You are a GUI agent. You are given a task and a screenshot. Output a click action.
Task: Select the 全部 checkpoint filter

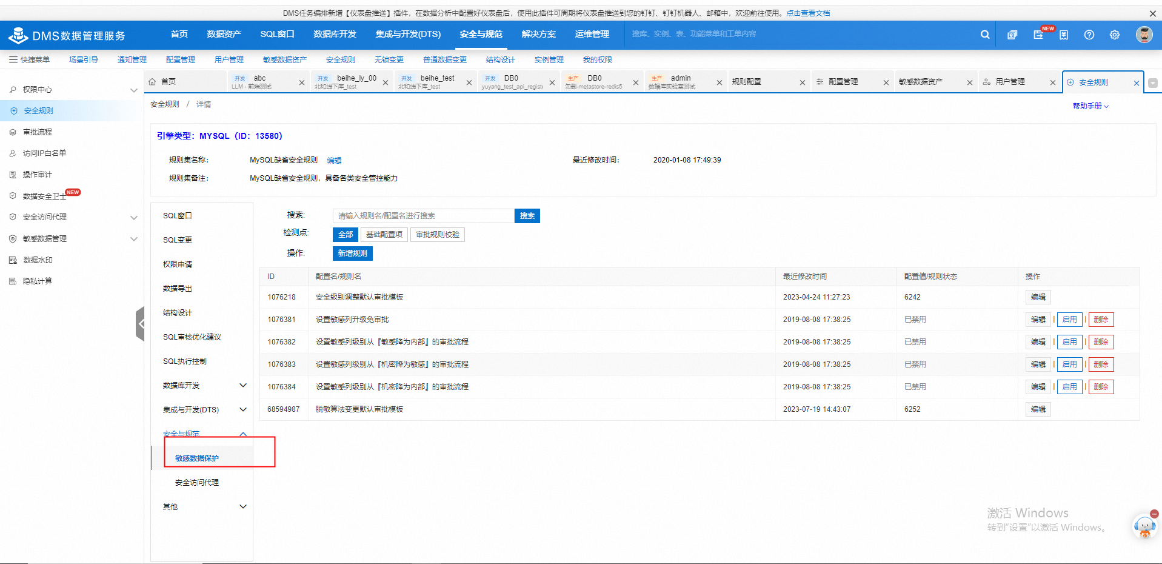346,235
